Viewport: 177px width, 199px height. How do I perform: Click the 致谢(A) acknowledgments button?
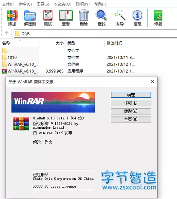pyautogui.click(x=131, y=111)
